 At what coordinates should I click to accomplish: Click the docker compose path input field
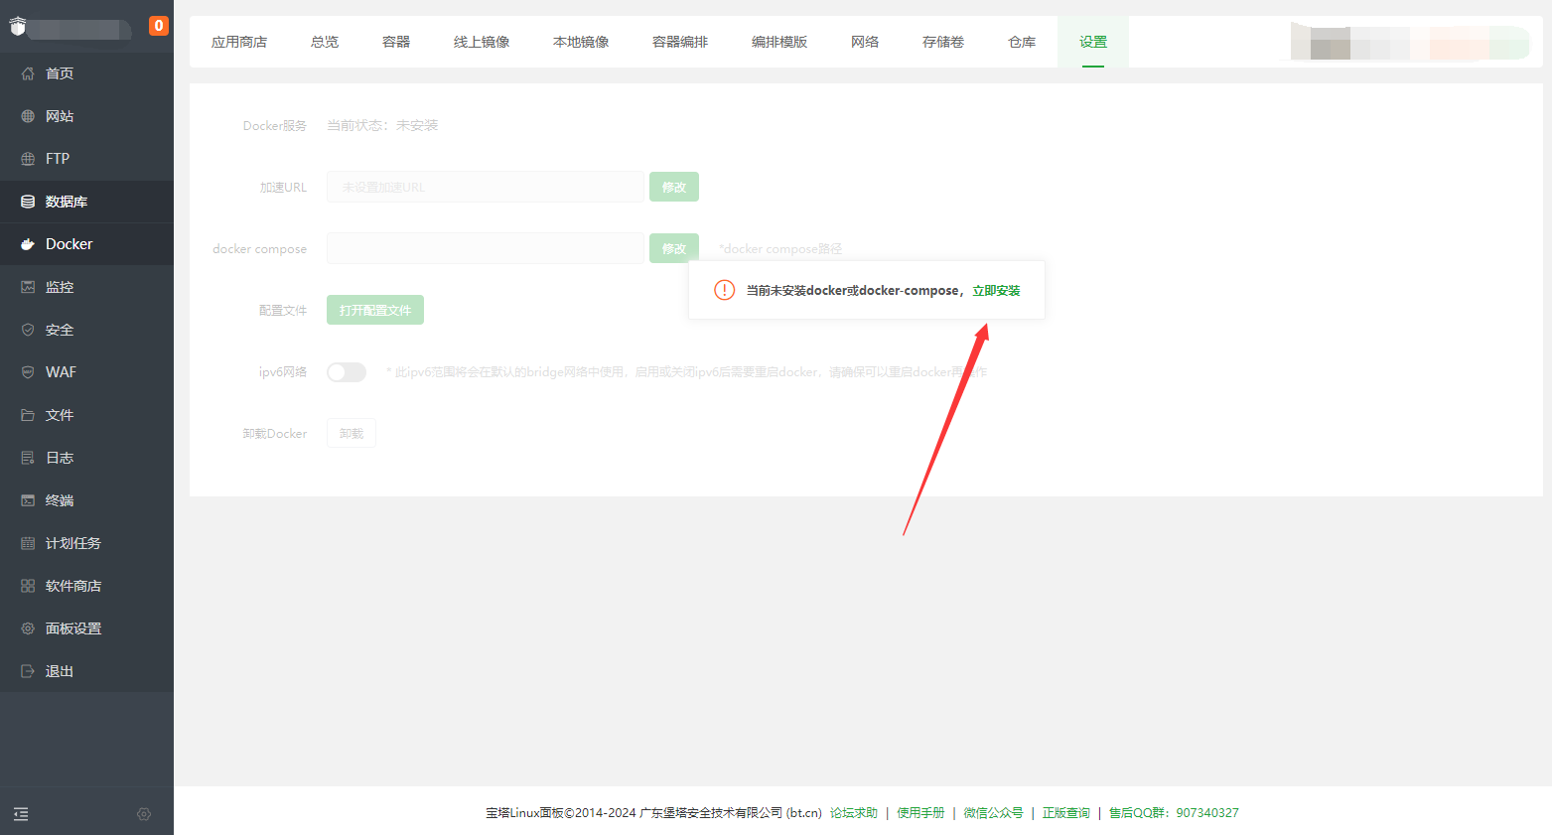click(486, 248)
